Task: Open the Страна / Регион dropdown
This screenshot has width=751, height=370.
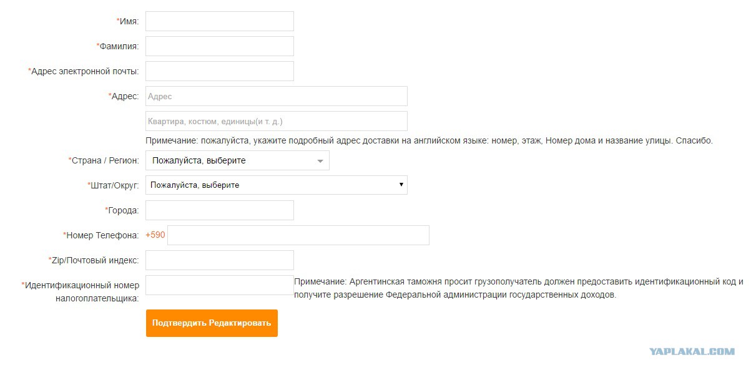Action: [x=237, y=160]
